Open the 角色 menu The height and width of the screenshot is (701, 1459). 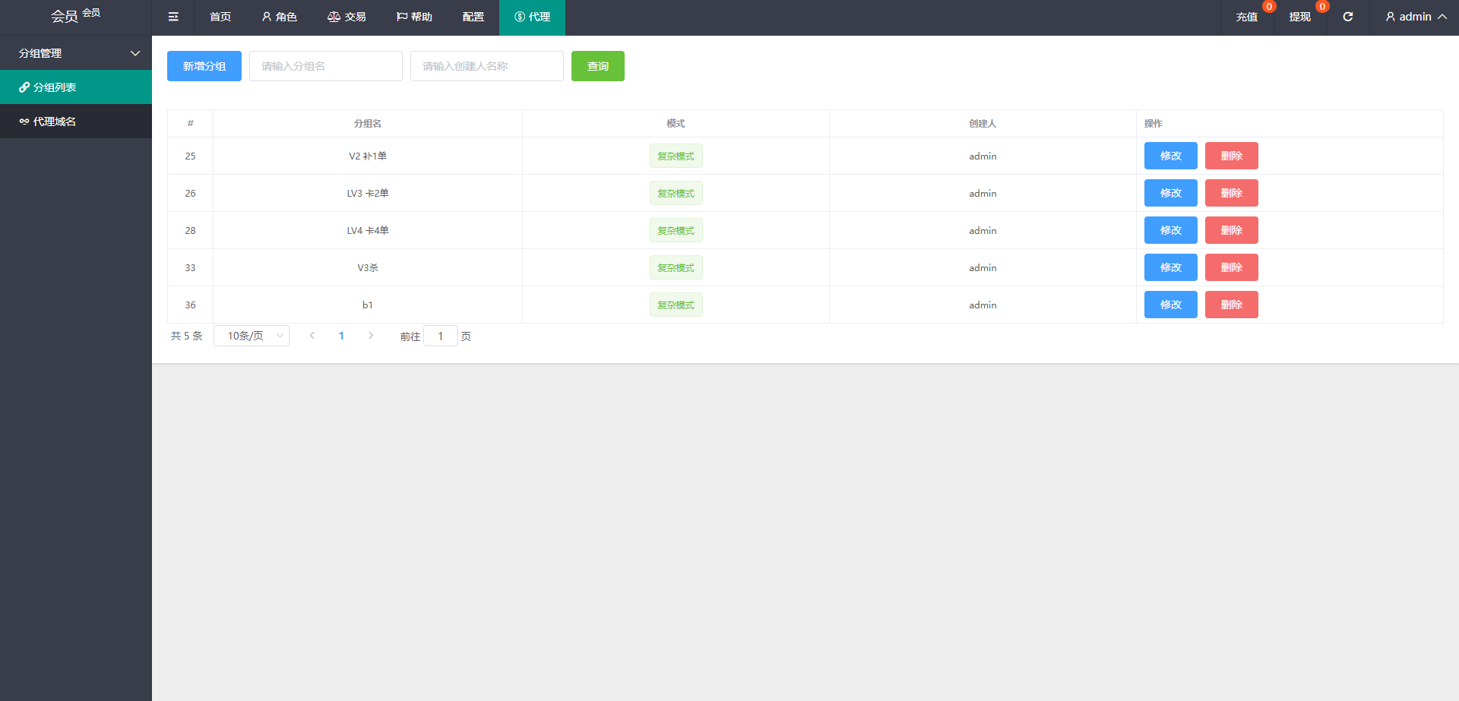pos(280,17)
